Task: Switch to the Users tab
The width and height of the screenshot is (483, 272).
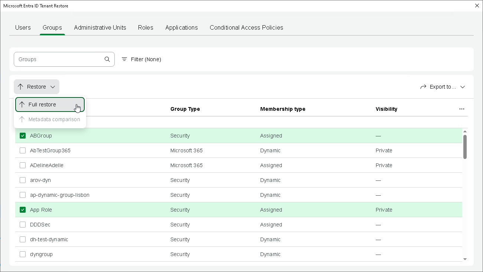Action: [23, 27]
